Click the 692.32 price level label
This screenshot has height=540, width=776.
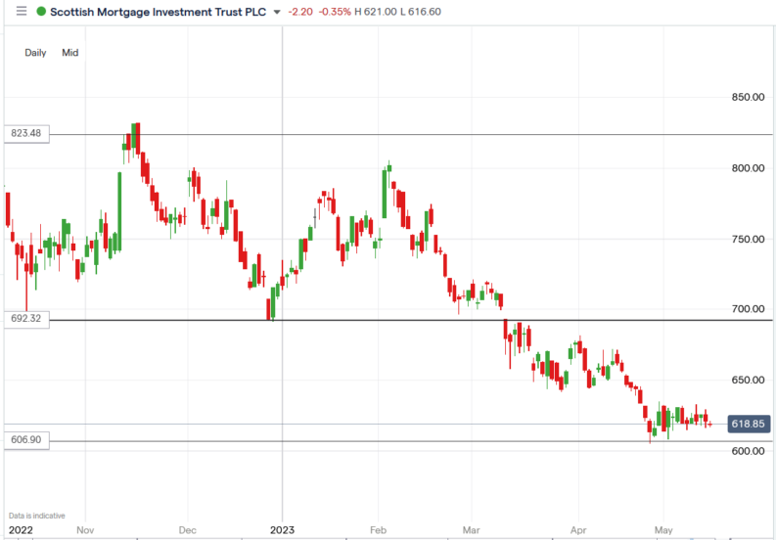pos(26,319)
